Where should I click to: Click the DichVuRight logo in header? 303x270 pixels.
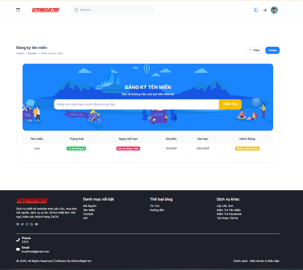[x=45, y=10]
